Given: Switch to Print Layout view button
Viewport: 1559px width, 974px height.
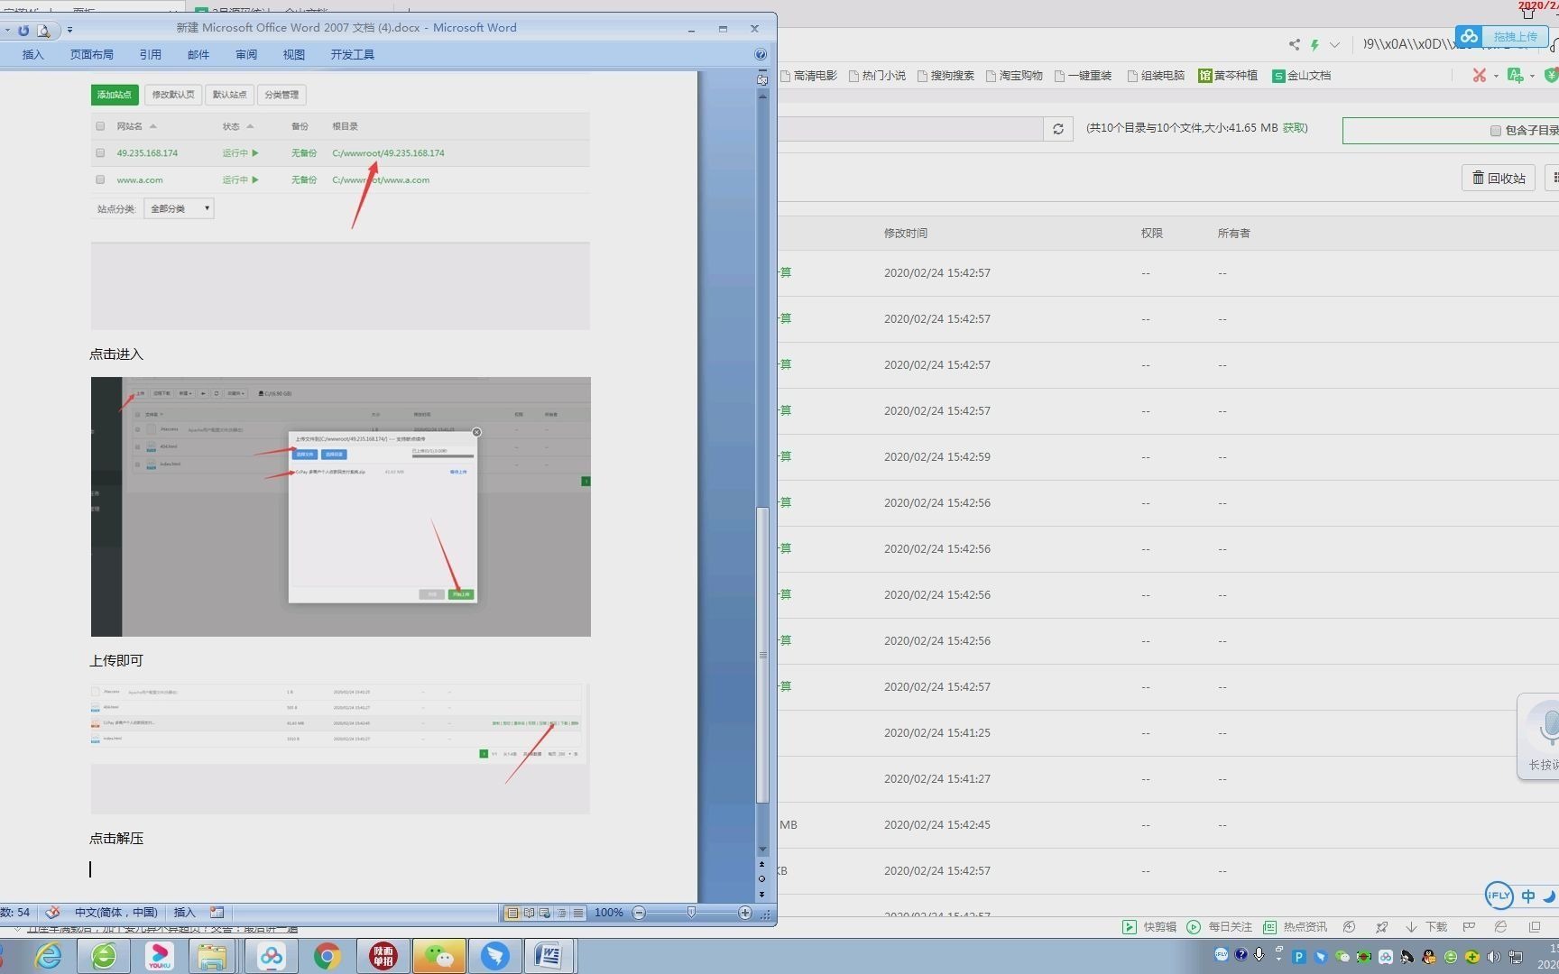Looking at the screenshot, I should point(512,913).
